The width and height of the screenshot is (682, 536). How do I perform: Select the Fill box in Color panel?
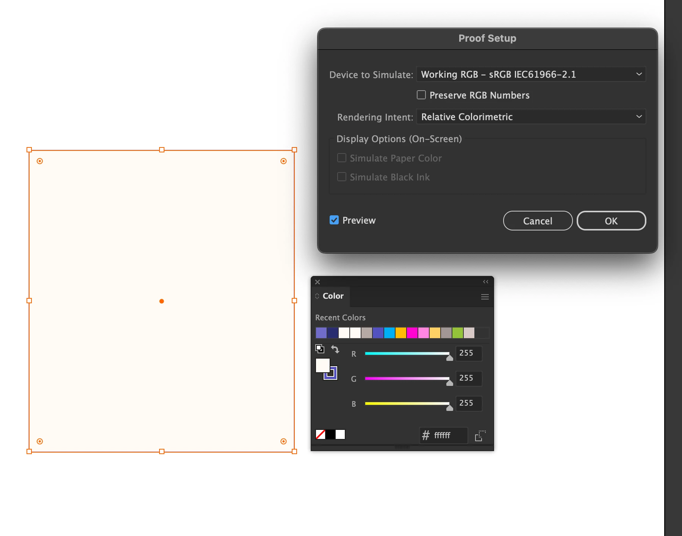point(323,365)
